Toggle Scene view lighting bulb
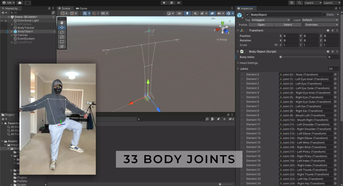The image size is (343, 186). [x=187, y=13]
